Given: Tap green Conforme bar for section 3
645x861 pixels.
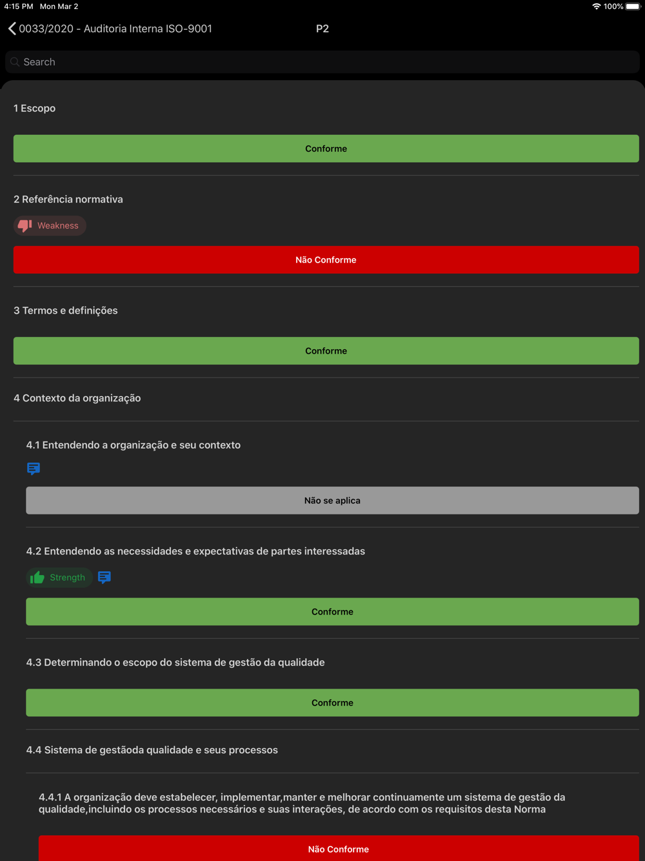Looking at the screenshot, I should pos(326,350).
